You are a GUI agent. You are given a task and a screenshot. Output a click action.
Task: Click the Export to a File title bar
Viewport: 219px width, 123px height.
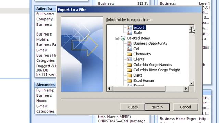coord(129,10)
